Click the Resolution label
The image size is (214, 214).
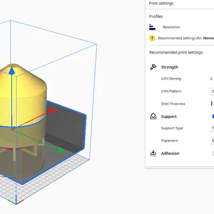pos(171,27)
